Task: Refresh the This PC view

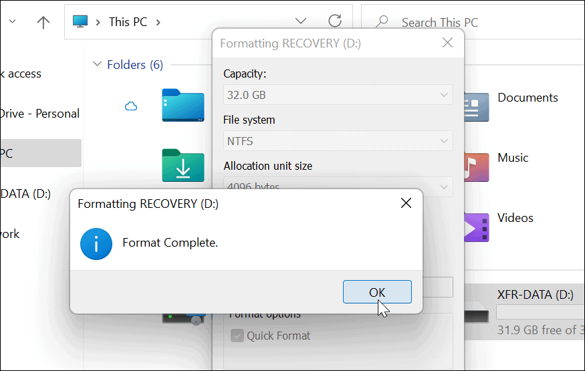Action: click(335, 21)
